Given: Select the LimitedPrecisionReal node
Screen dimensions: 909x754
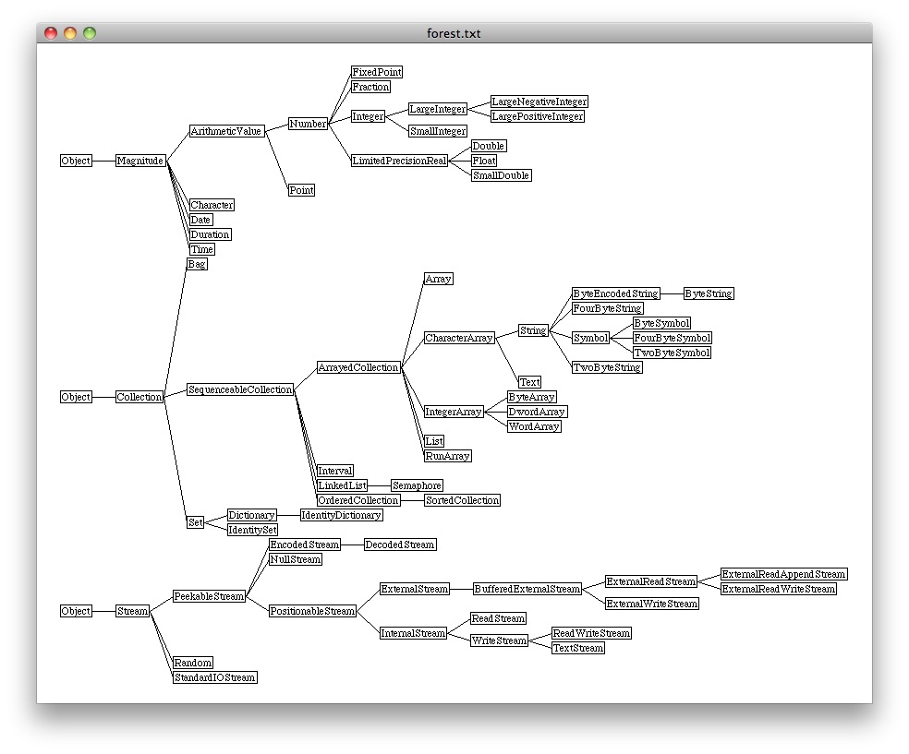Looking at the screenshot, I should pyautogui.click(x=399, y=161).
